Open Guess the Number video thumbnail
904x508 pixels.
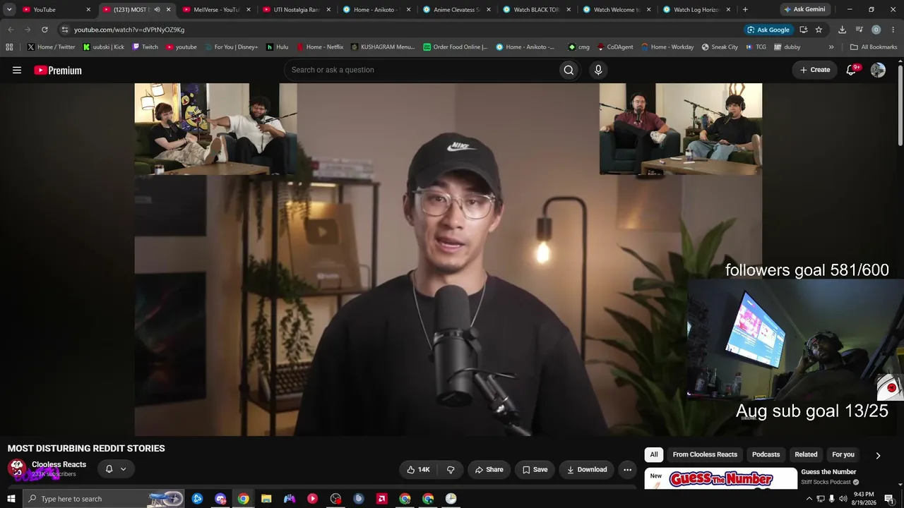click(x=721, y=478)
